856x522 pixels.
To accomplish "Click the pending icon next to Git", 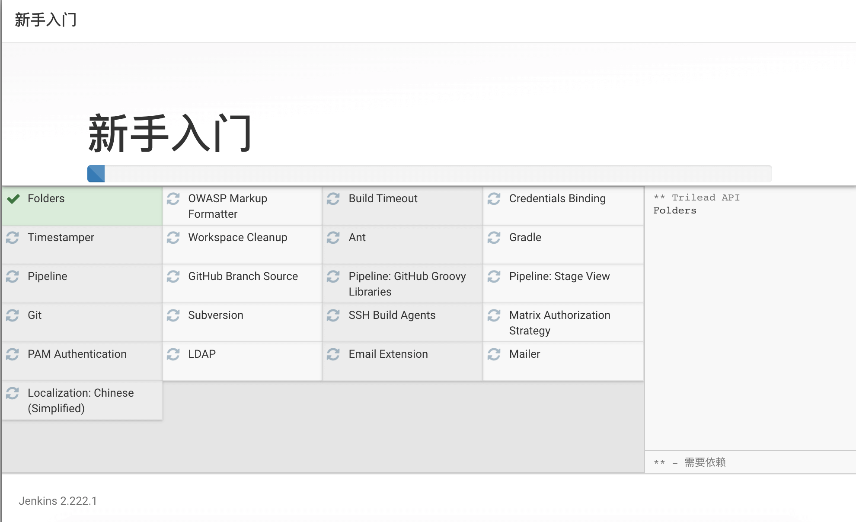I will coord(13,315).
